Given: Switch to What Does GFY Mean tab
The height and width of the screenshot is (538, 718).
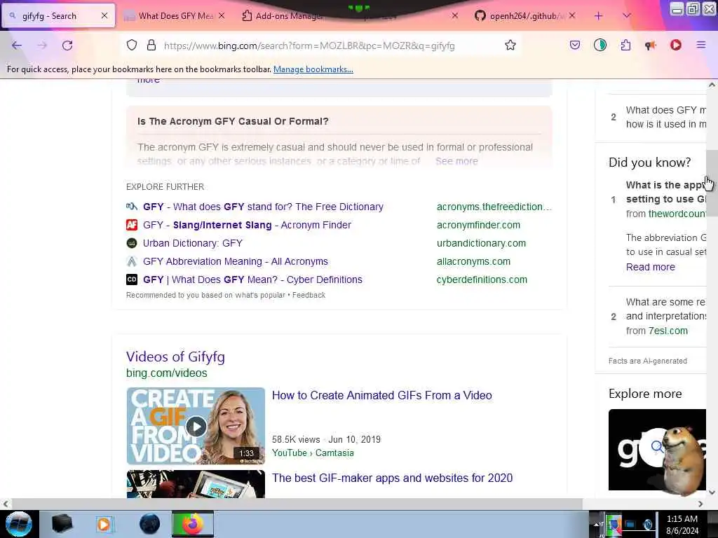Looking at the screenshot, I should click(175, 16).
